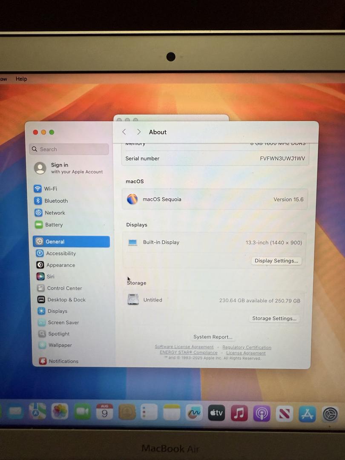Select the General sidebar item

click(72, 241)
